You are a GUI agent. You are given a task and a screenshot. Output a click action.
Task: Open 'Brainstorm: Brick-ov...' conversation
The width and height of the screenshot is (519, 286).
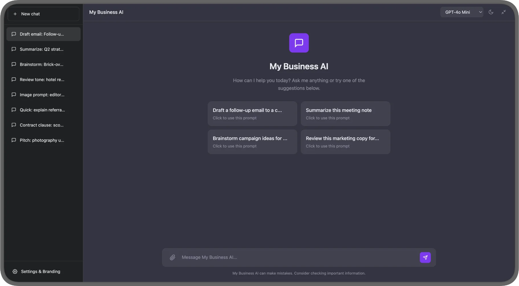(x=43, y=64)
